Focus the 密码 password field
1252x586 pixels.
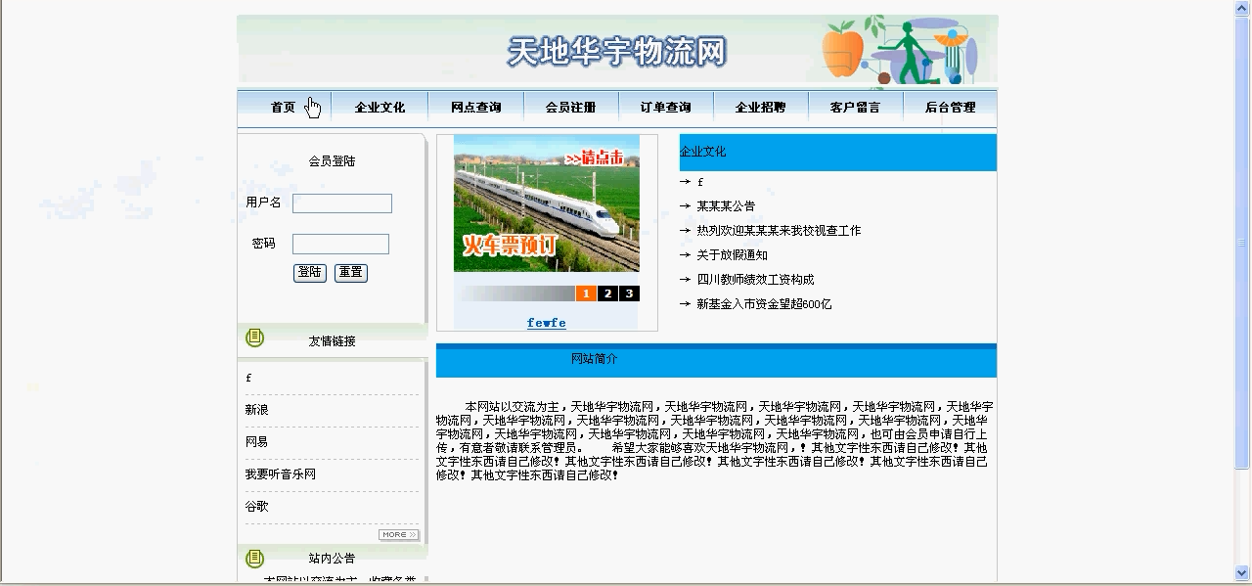pyautogui.click(x=340, y=245)
